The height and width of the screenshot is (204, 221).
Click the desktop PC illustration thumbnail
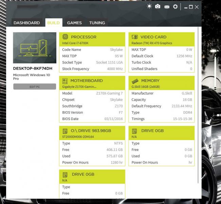(35, 48)
